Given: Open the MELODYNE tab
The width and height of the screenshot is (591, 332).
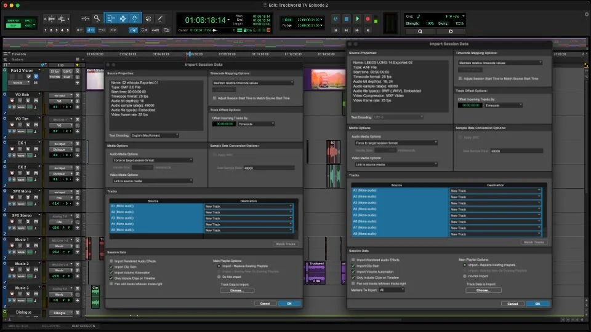Looking at the screenshot, I should tap(51, 326).
